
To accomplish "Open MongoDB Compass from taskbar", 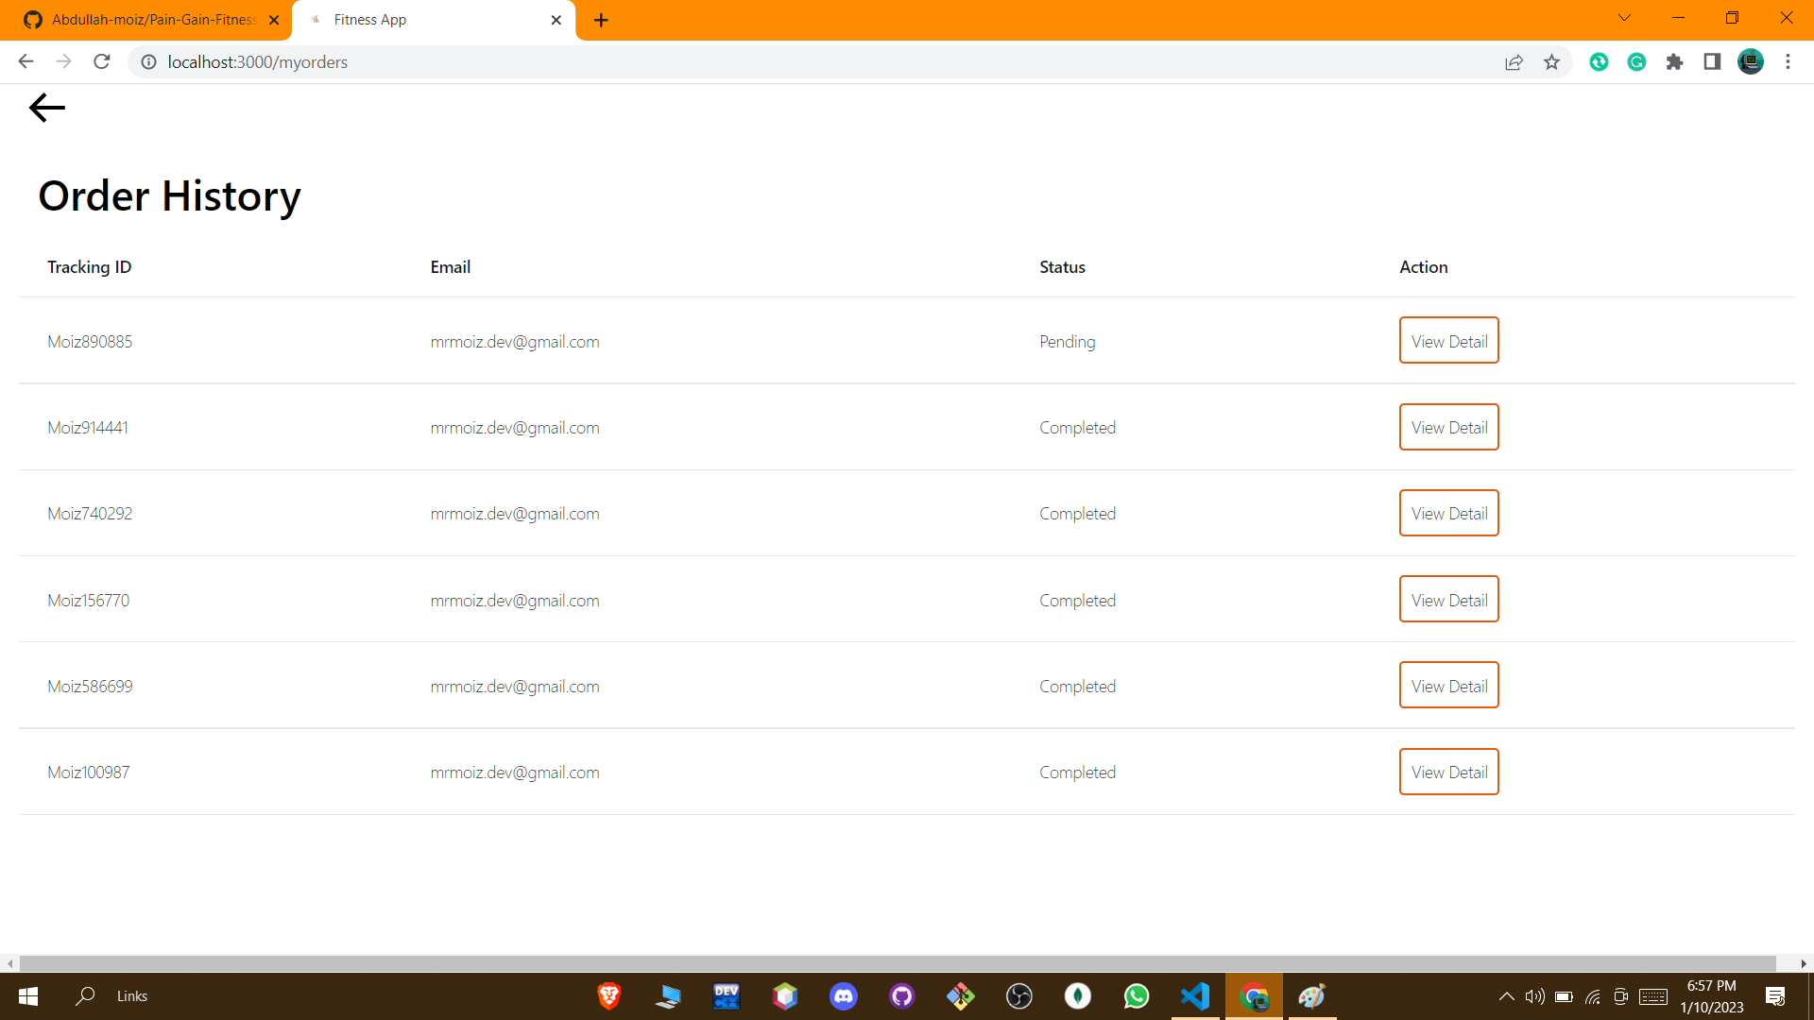I will tap(1078, 996).
